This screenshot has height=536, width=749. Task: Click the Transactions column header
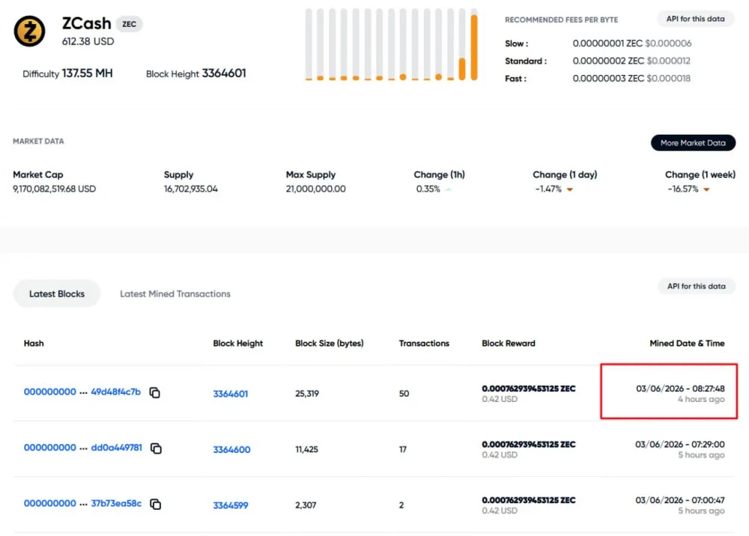424,343
